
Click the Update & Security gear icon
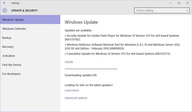[x=5, y=11]
